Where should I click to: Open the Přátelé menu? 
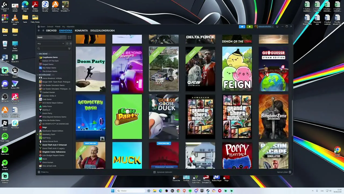click(58, 27)
